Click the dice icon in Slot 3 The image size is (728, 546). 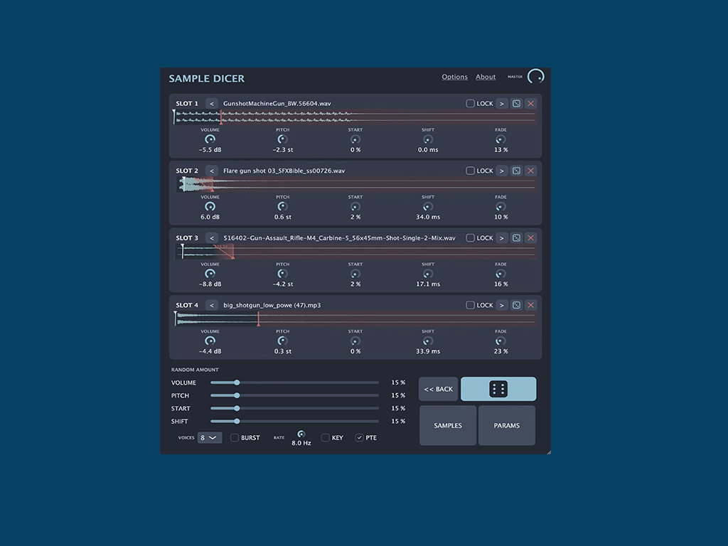516,237
